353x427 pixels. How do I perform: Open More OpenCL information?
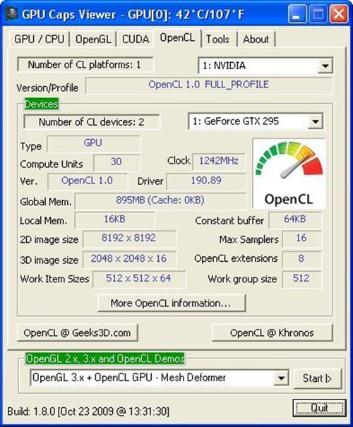tap(172, 303)
